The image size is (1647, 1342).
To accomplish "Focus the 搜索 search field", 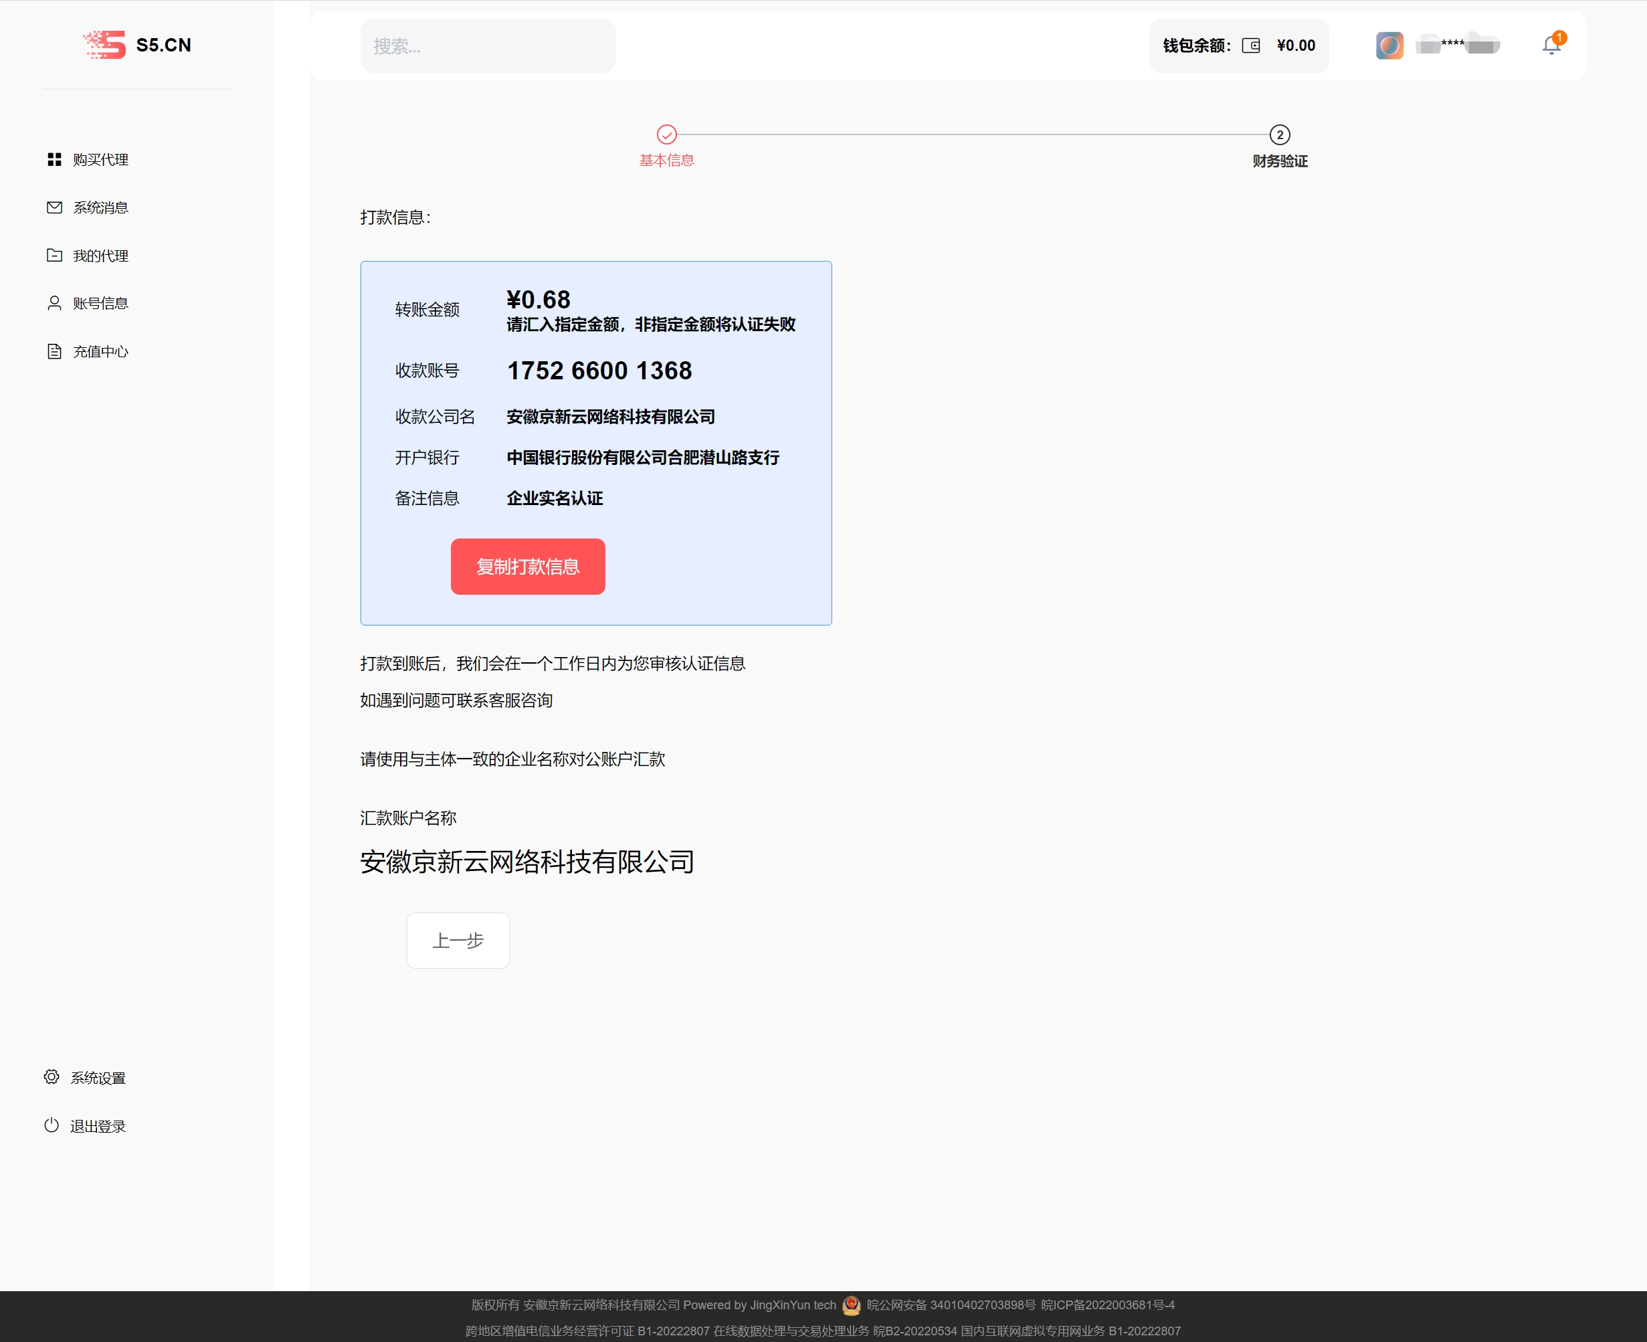I will coord(488,45).
